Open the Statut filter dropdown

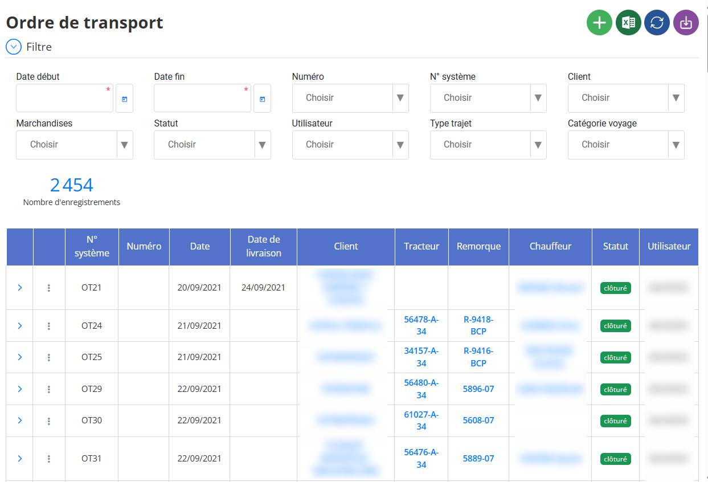click(212, 145)
